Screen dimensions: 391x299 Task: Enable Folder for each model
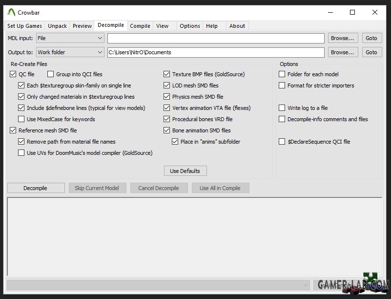tap(282, 74)
